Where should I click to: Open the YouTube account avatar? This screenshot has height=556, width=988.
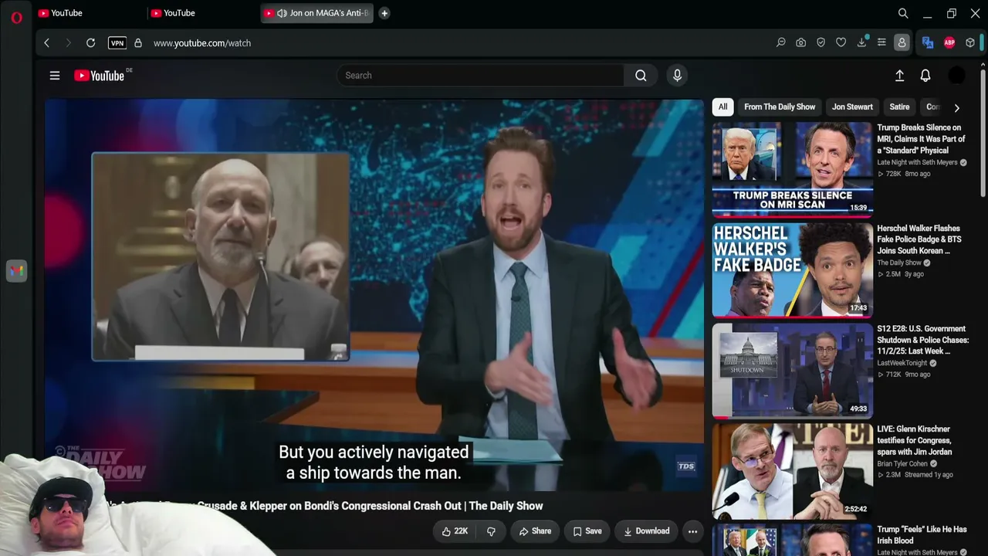coord(956,76)
